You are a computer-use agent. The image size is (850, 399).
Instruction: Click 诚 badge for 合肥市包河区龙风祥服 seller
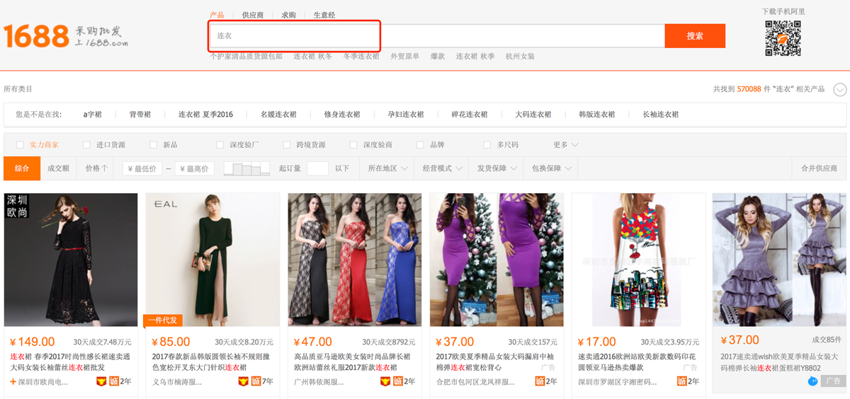pos(539,381)
